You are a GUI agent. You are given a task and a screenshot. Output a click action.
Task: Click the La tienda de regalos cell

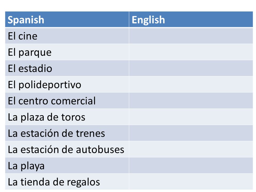pyautogui.click(x=67, y=182)
